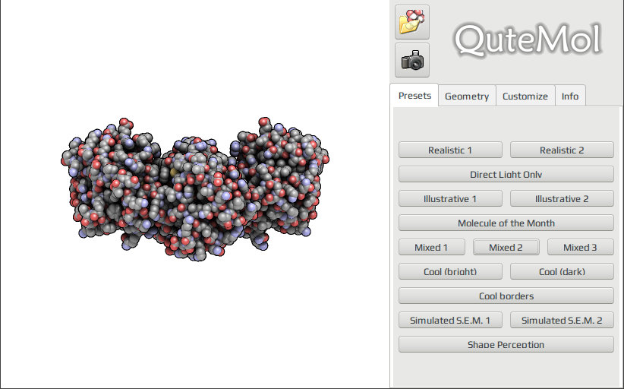Image resolution: width=624 pixels, height=389 pixels.
Task: Apply the Realistic 1 preset
Action: pos(450,150)
